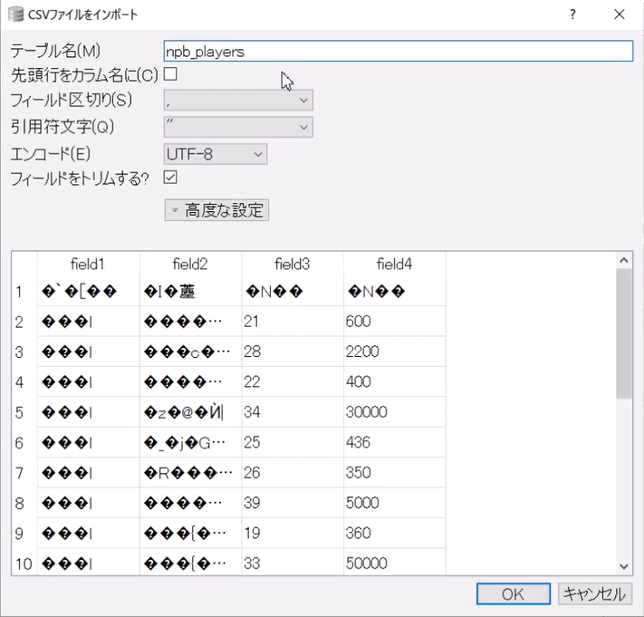Click cell with value 360
Image resolution: width=644 pixels, height=617 pixels.
395,534
